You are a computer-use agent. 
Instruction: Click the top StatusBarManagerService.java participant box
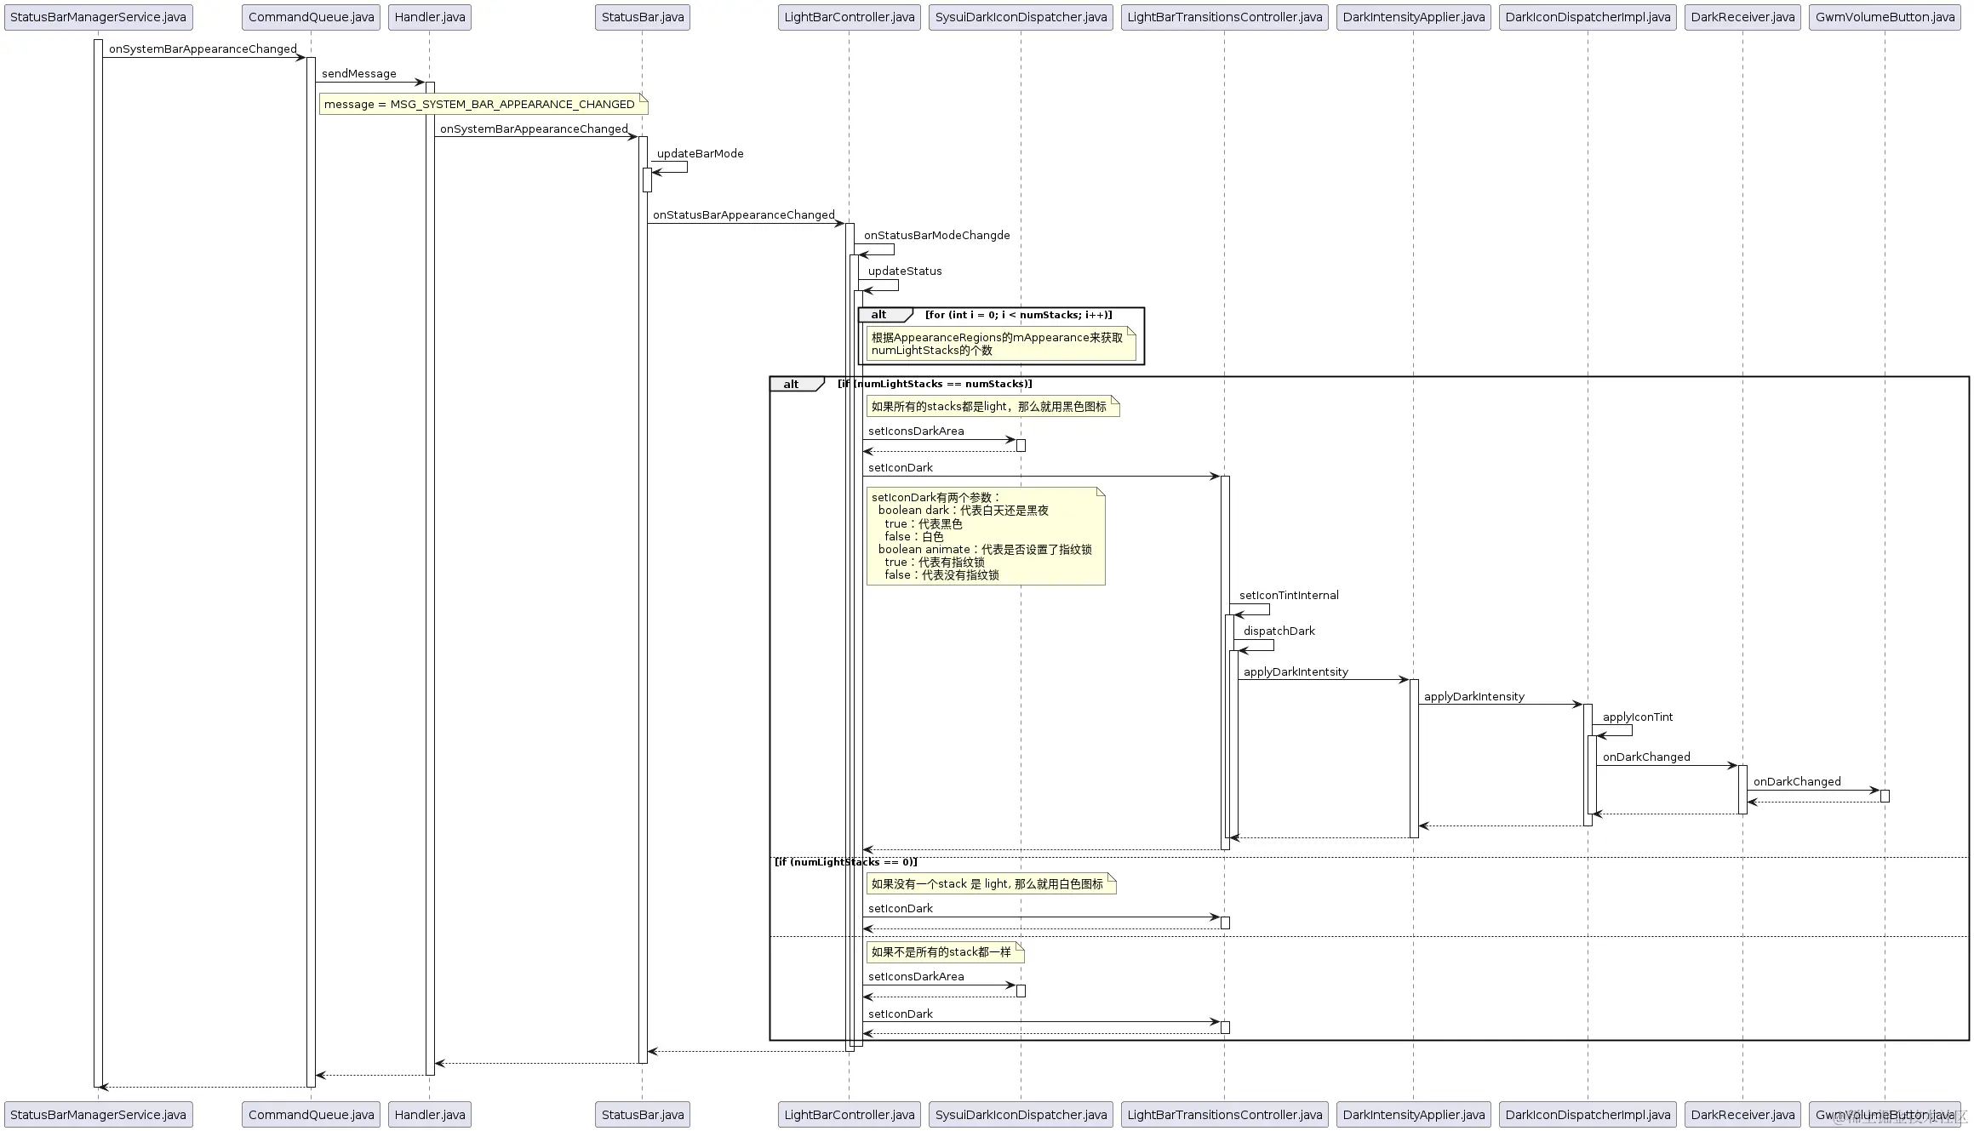tap(98, 17)
